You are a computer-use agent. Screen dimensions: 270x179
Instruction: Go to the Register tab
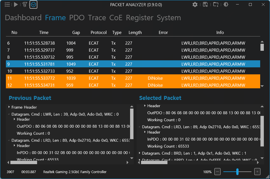[x=140, y=18]
